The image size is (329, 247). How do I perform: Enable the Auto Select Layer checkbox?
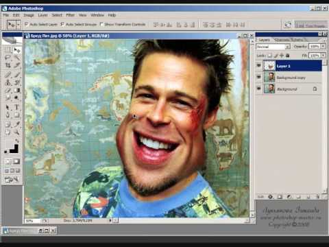point(26,24)
